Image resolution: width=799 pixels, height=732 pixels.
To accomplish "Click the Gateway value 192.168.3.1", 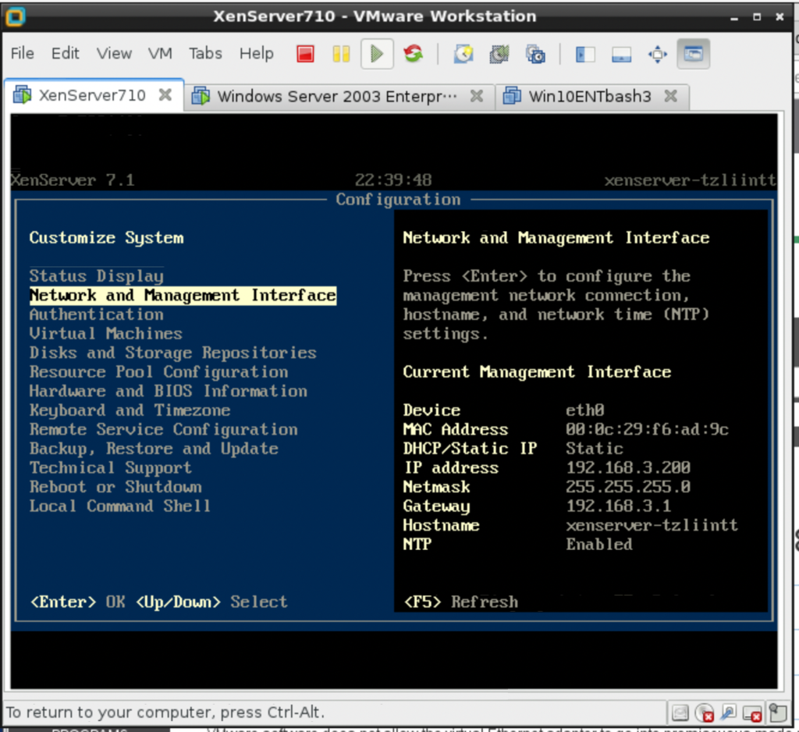I will [x=619, y=506].
